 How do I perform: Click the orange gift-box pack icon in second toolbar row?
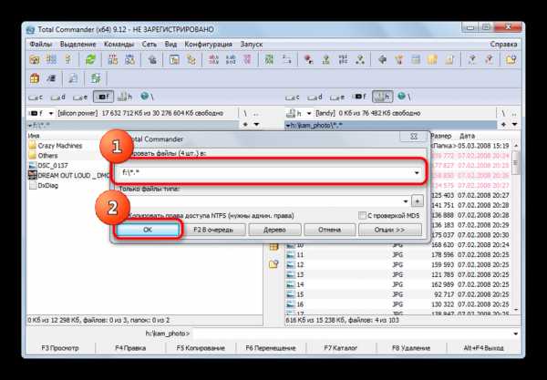[x=35, y=78]
